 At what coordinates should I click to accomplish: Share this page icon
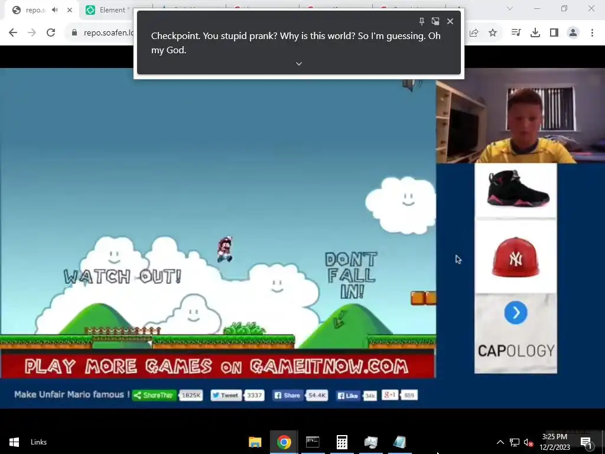474,33
